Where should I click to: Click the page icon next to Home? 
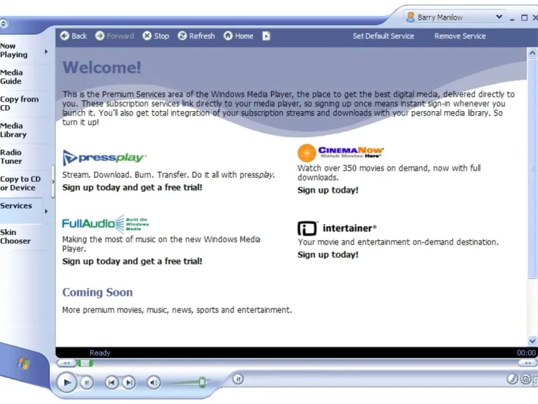click(x=266, y=36)
